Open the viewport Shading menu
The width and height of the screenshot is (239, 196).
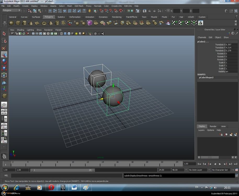(20, 30)
